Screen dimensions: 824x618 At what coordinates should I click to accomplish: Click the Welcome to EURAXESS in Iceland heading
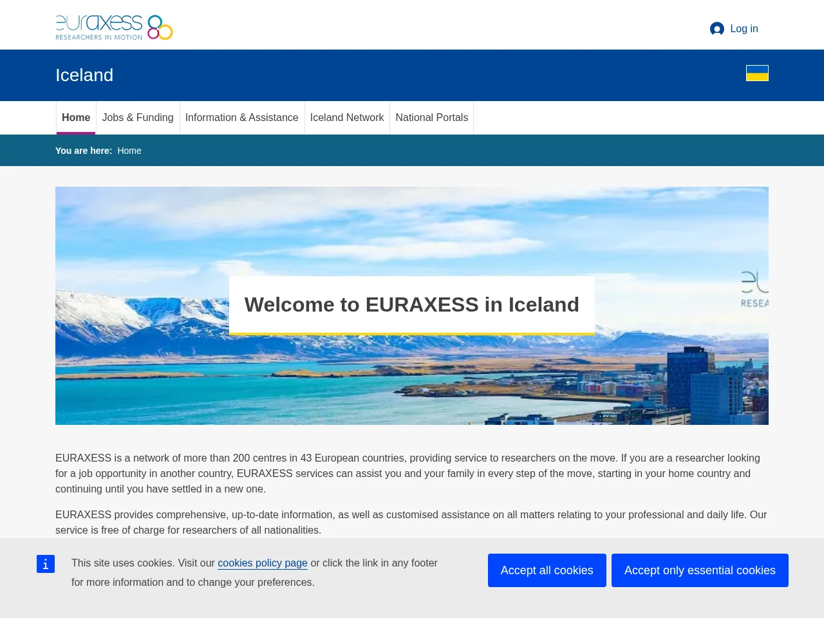coord(412,304)
